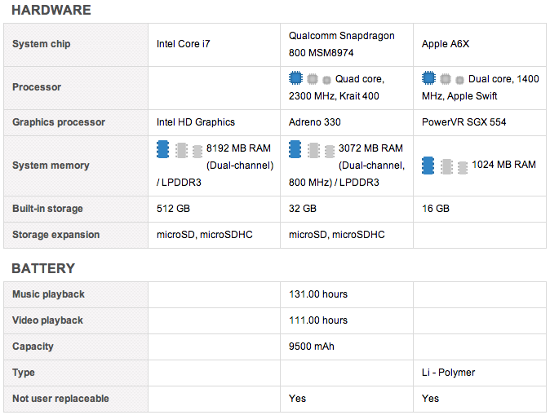Click smallest gray chip icon before Dual core
Viewport: 550px width, 415px height.
pyautogui.click(x=459, y=80)
